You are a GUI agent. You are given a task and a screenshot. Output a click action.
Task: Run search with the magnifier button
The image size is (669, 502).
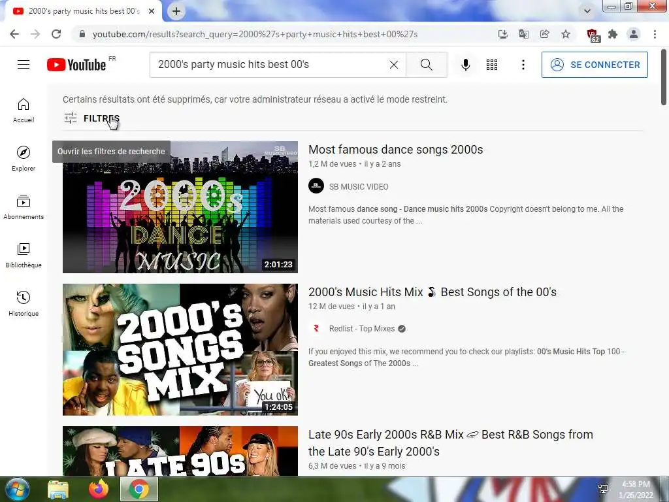point(426,65)
